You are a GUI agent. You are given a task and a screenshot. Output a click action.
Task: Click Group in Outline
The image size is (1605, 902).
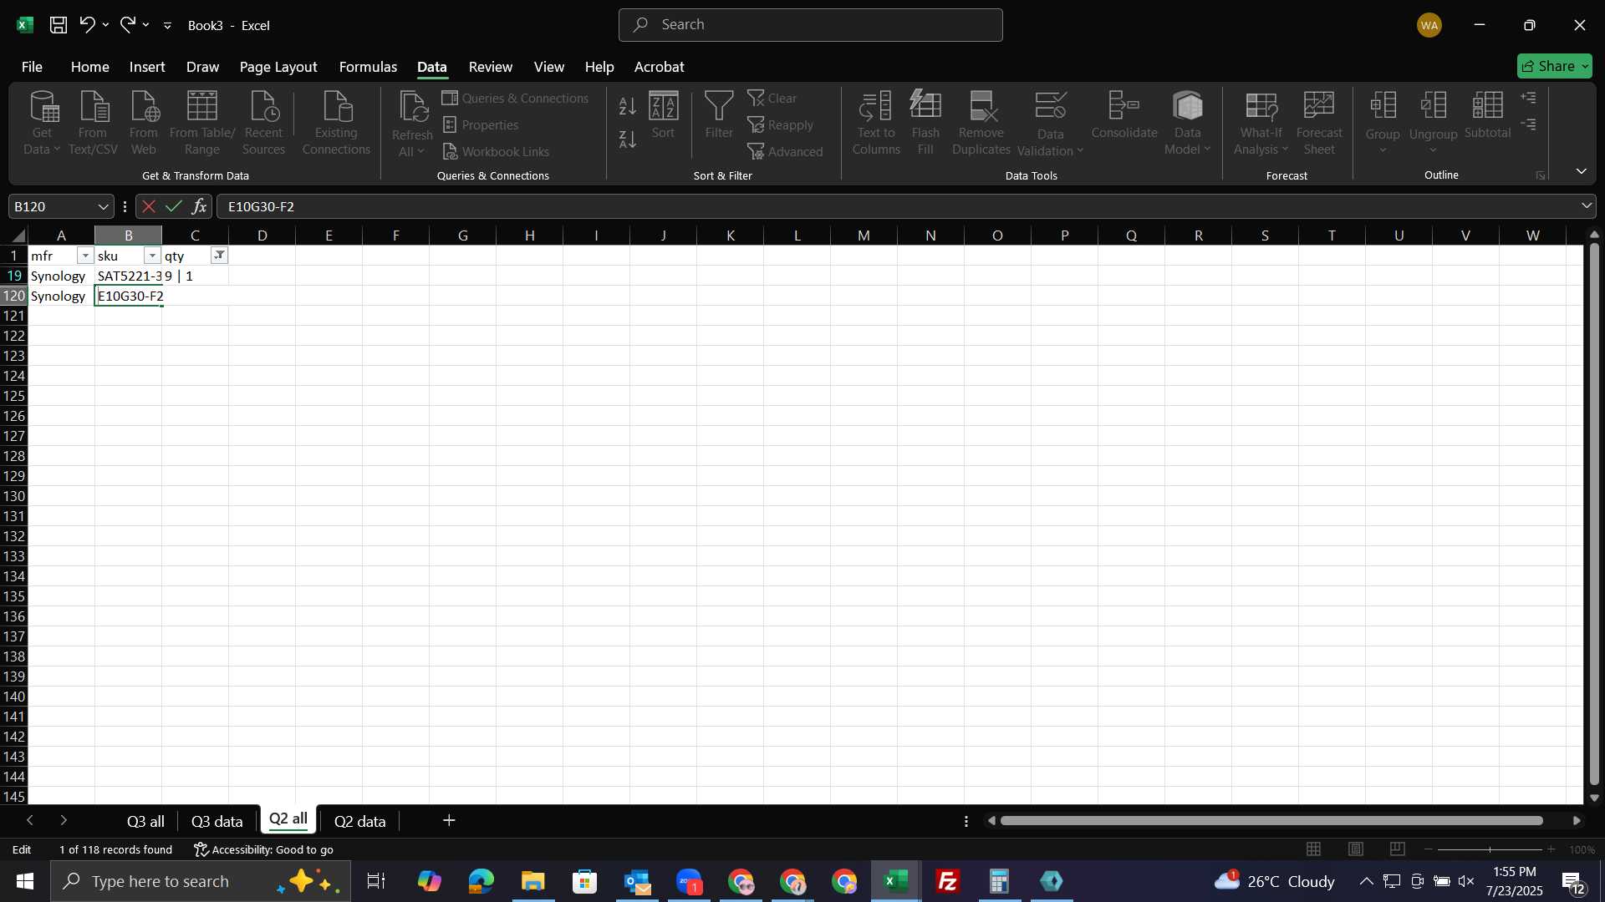(1383, 123)
